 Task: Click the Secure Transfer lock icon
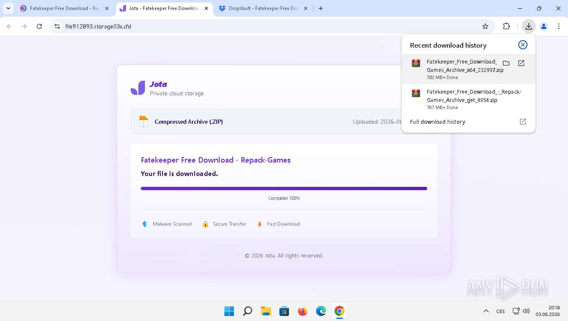pyautogui.click(x=205, y=224)
